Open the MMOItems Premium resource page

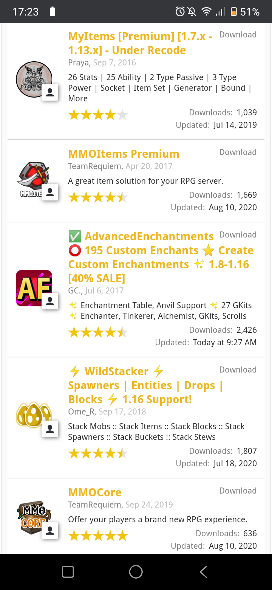(124, 154)
